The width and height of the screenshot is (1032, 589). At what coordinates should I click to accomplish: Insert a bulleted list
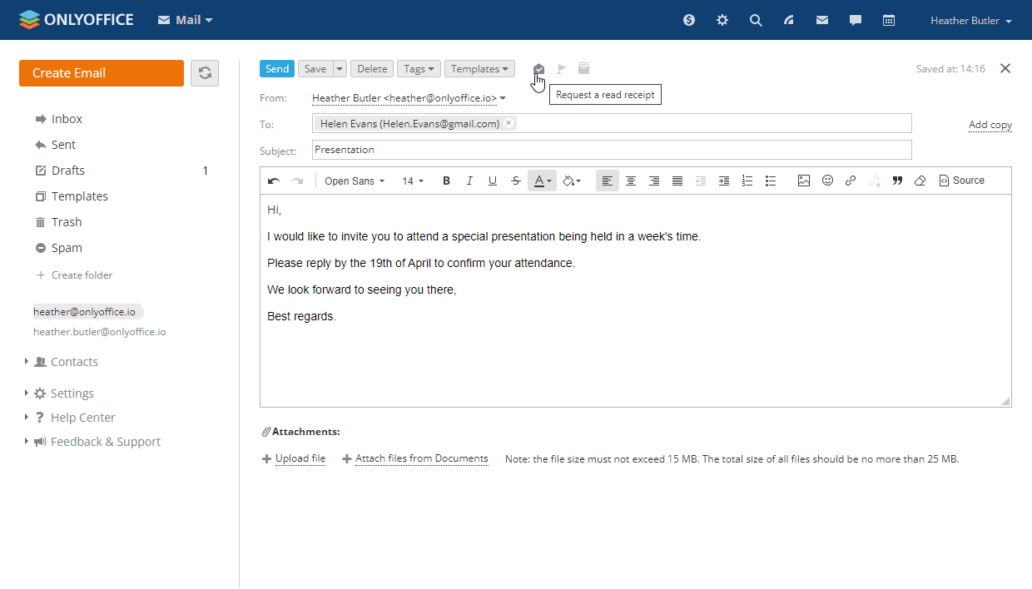tap(771, 181)
